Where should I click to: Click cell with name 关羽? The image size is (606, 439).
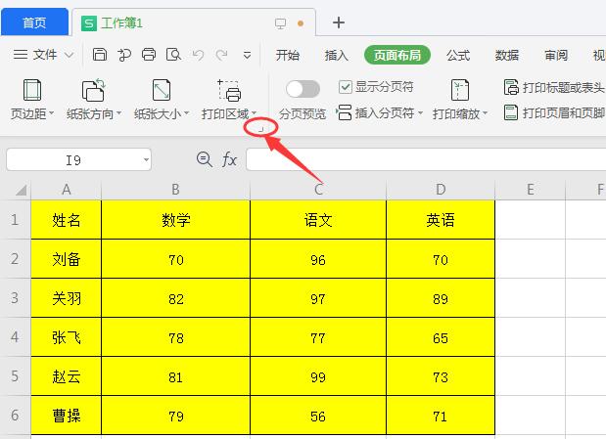coord(67,298)
